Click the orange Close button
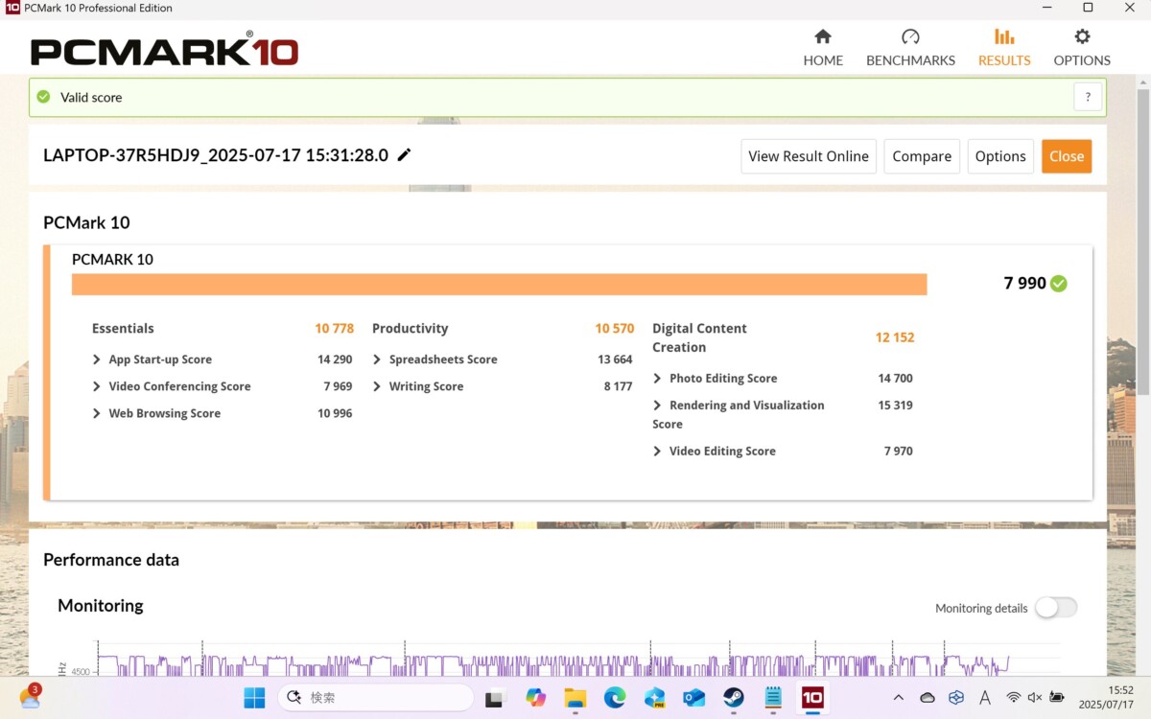 tap(1067, 156)
